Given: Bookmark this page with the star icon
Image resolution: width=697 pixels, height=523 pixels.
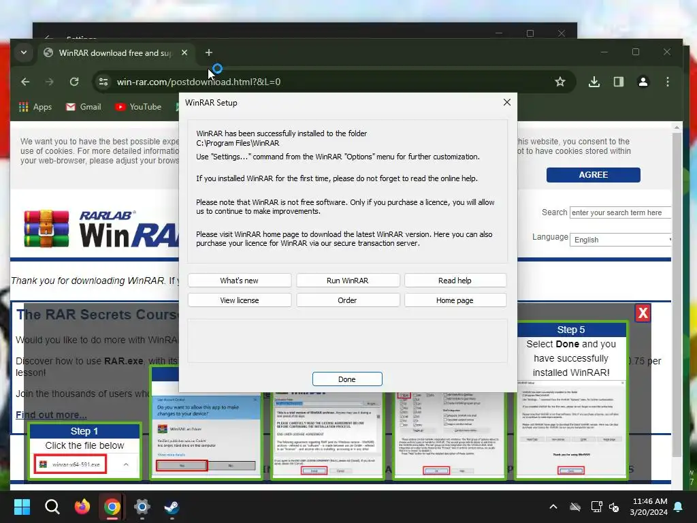Looking at the screenshot, I should pyautogui.click(x=560, y=82).
